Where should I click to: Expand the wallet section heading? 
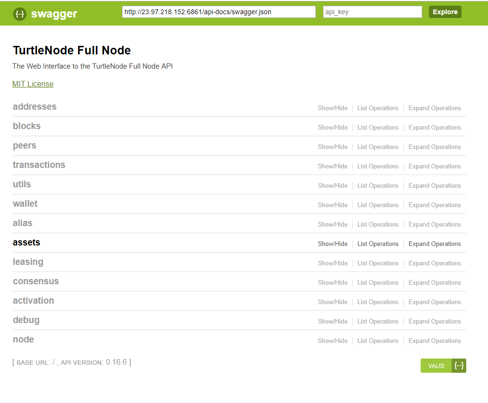25,203
